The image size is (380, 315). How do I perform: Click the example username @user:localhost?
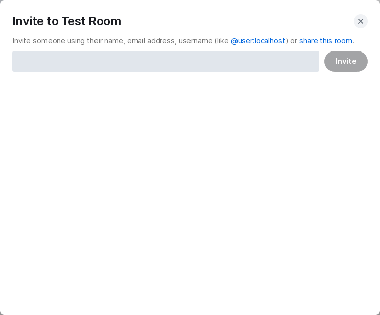(x=258, y=41)
